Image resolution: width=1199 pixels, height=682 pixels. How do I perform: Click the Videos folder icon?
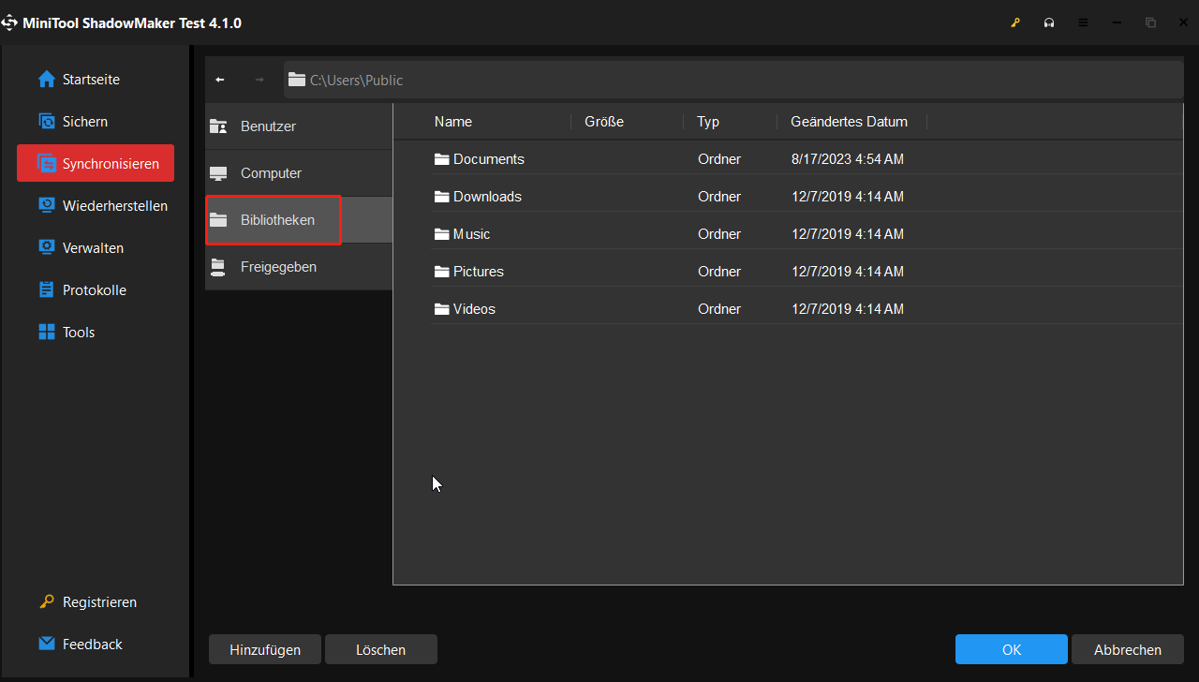[x=442, y=309]
